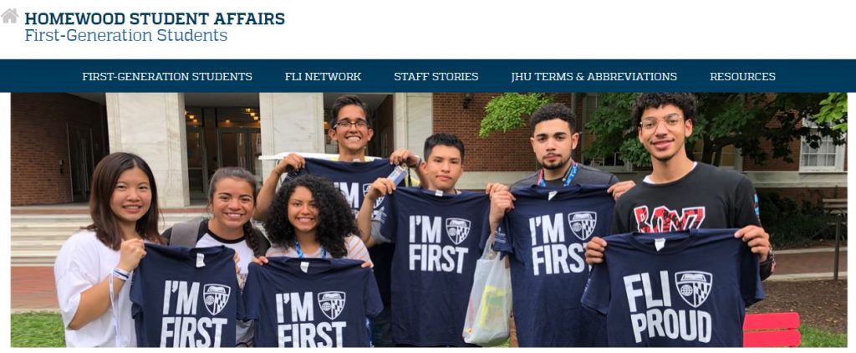
Task: Click the shield crest on the leftmost shirt
Action: 217,299
